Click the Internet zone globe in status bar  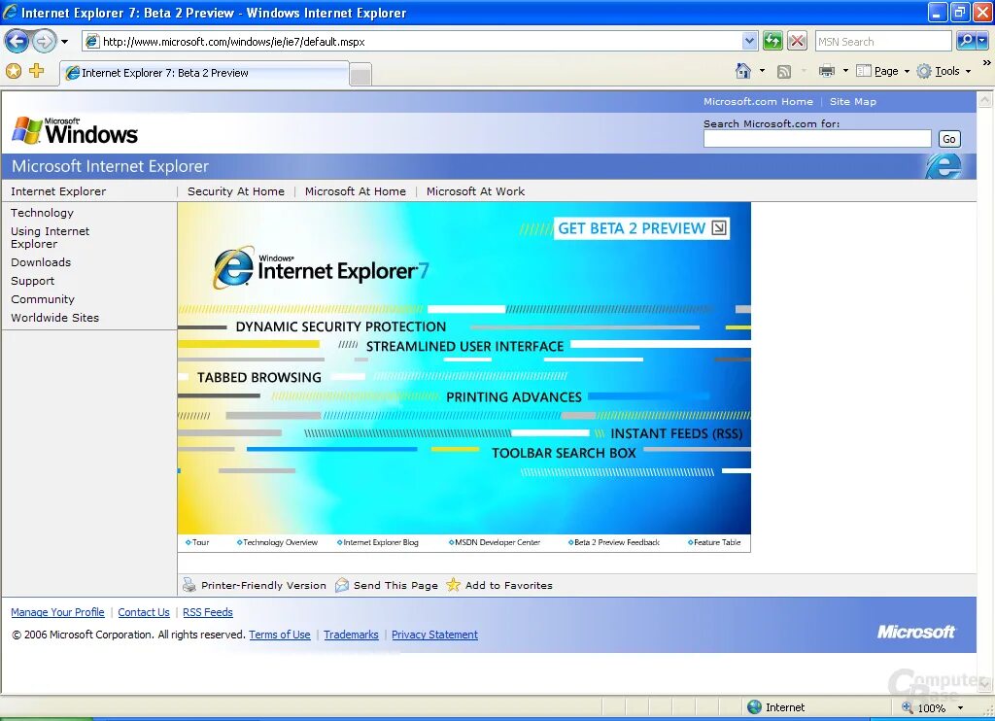754,707
